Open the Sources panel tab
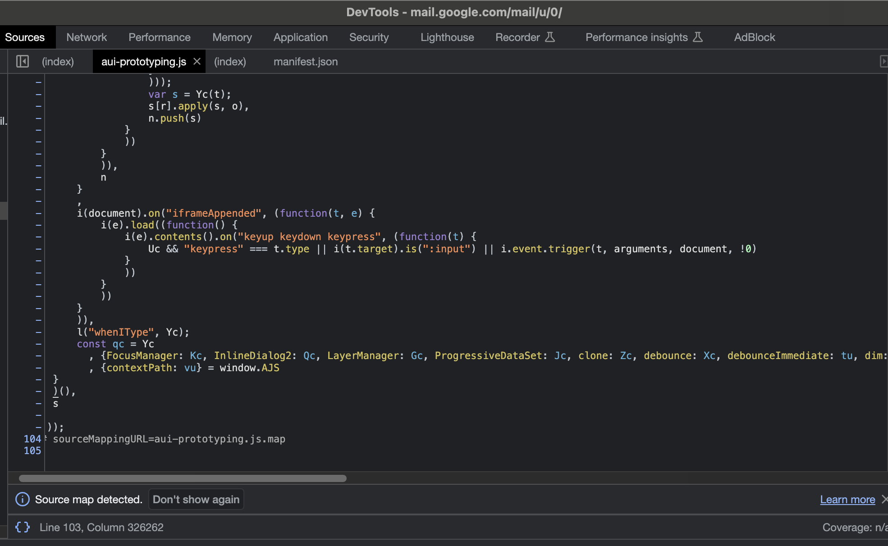 (25, 37)
